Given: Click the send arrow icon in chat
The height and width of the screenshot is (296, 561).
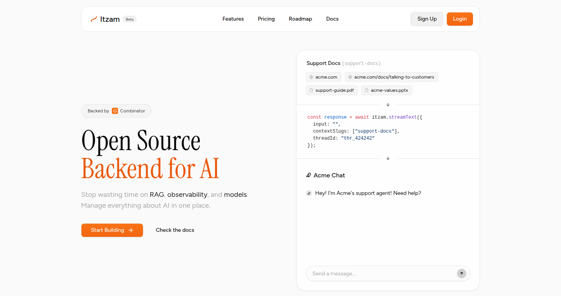Looking at the screenshot, I should 462,273.
